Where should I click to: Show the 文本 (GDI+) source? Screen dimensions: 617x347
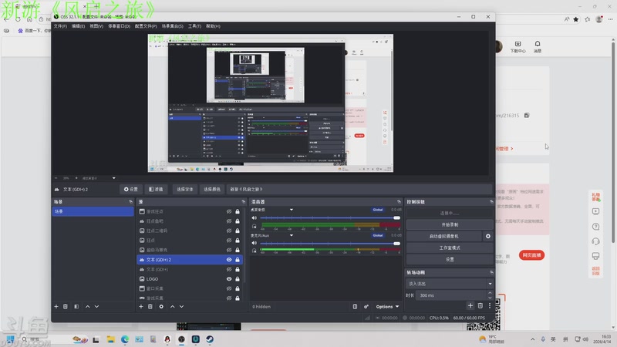coord(229,269)
